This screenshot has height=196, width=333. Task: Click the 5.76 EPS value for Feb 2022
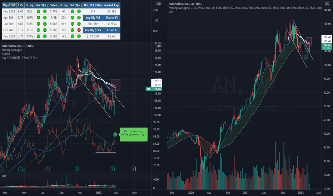(21, 36)
